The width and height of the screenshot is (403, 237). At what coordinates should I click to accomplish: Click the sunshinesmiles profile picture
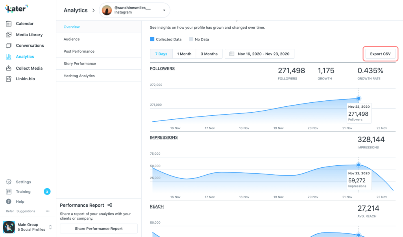click(107, 10)
